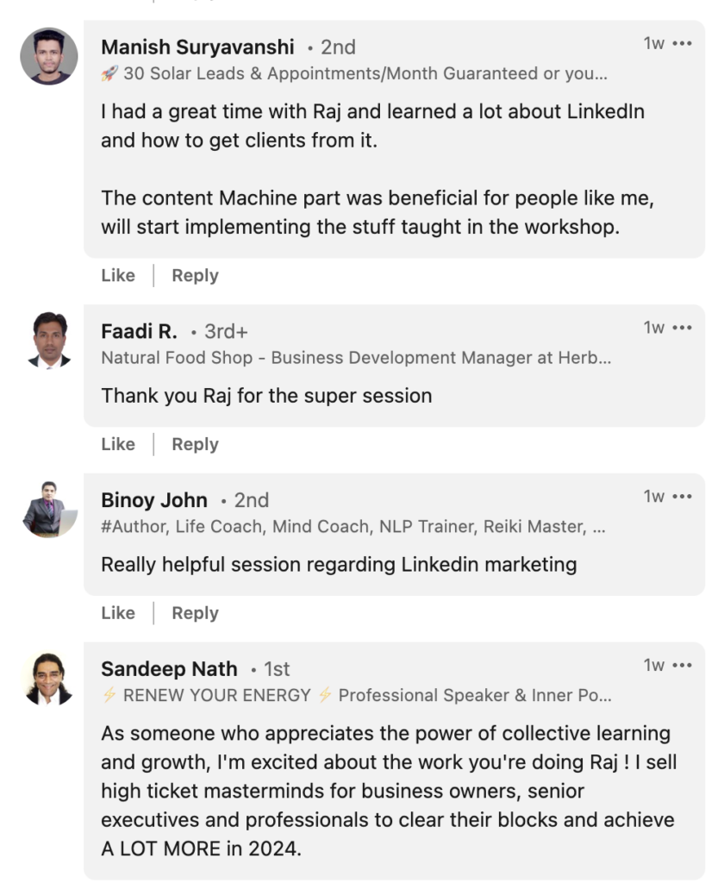Click Sandeep Nath's profile avatar
Screen dimensions: 724x883
tap(49, 678)
